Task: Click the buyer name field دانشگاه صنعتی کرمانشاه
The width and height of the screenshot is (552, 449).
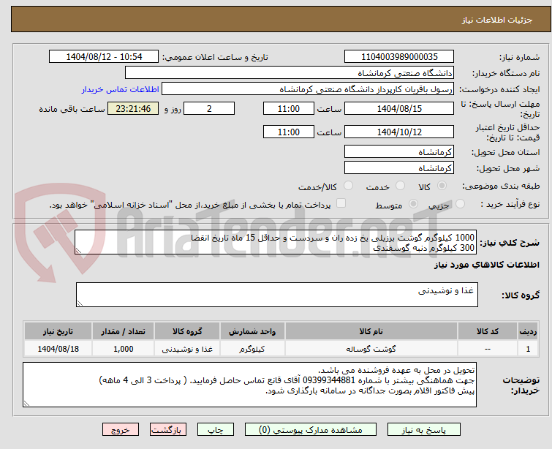Action: click(x=290, y=73)
